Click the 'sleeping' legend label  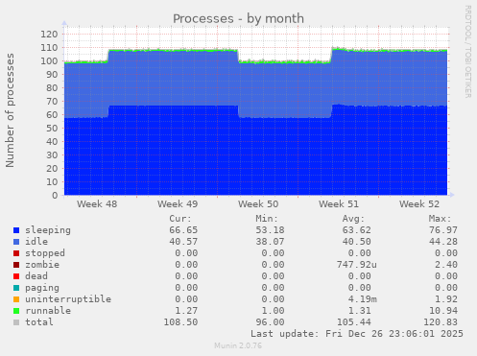[48, 230]
